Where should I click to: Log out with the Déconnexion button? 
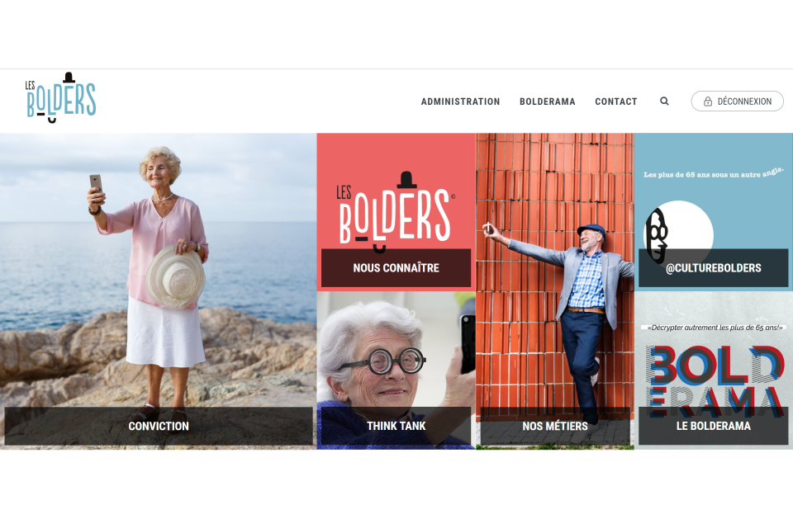pos(737,101)
